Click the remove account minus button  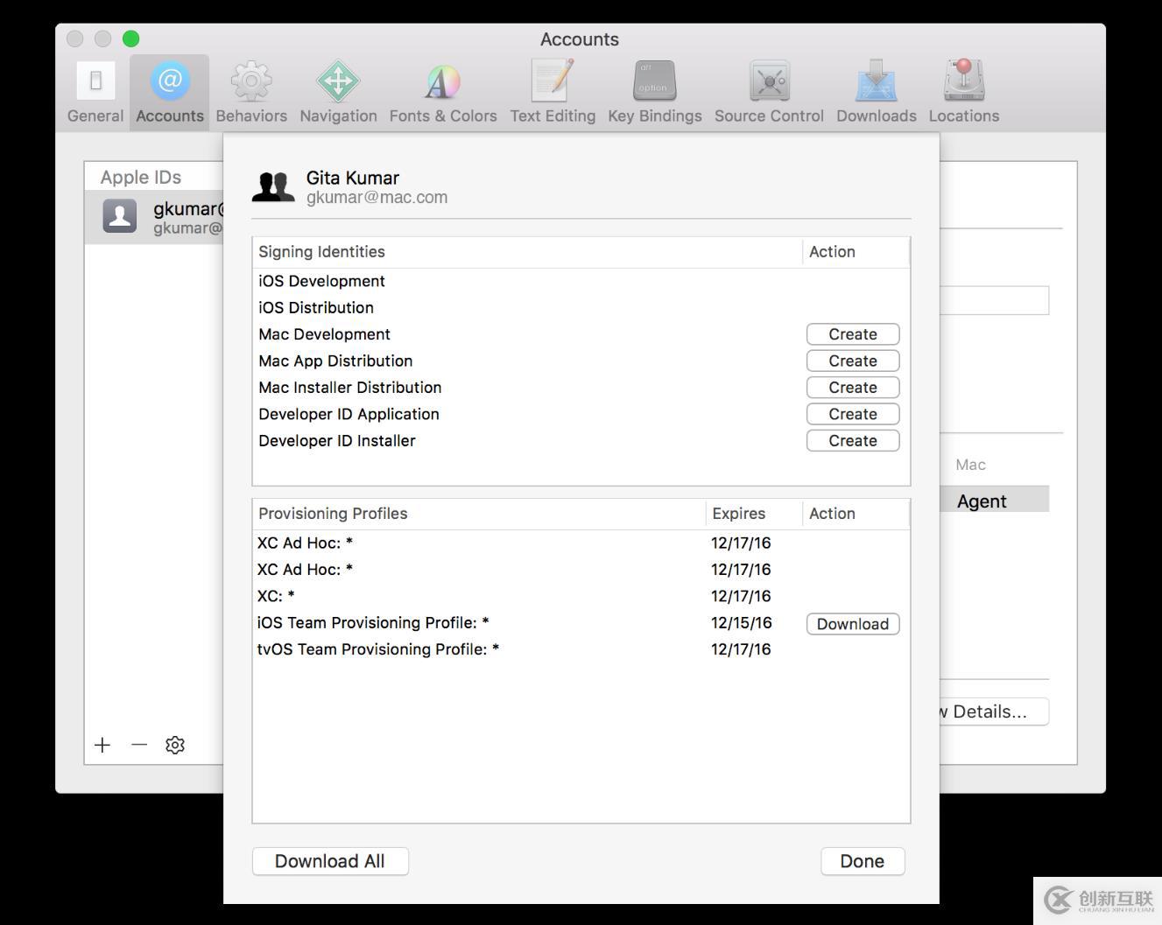[x=139, y=745]
